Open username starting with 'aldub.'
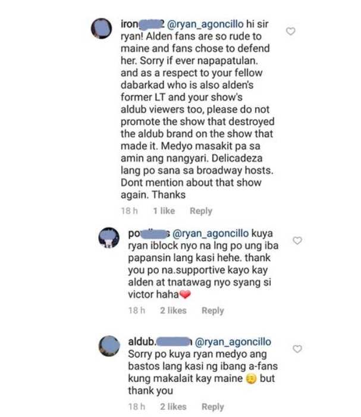 [x=160, y=341]
